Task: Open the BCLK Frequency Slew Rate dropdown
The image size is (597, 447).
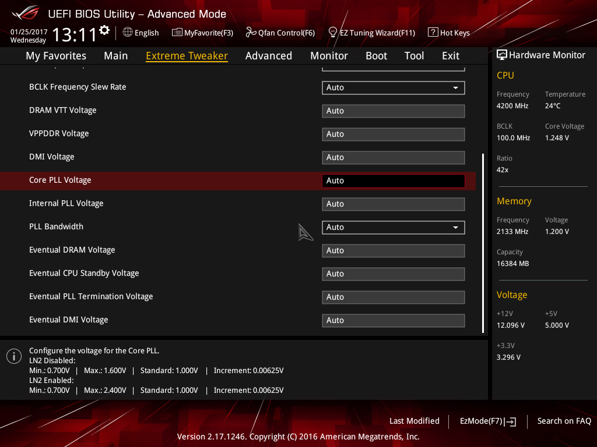Action: pyautogui.click(x=394, y=88)
